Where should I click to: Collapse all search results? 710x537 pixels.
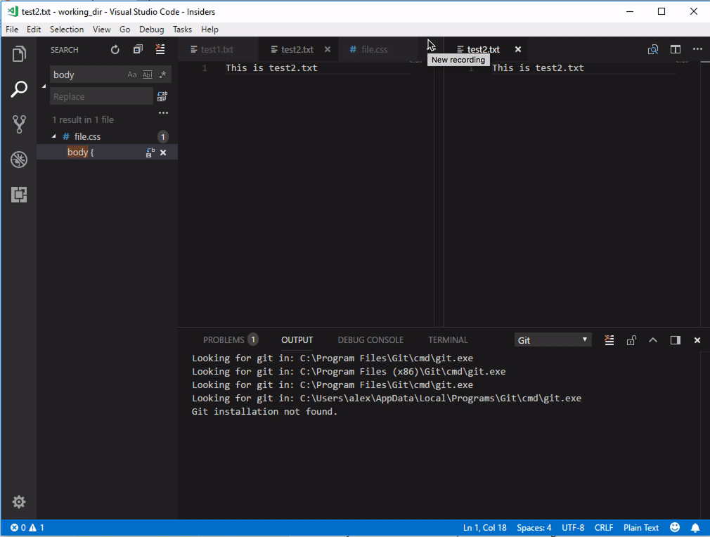tap(138, 49)
